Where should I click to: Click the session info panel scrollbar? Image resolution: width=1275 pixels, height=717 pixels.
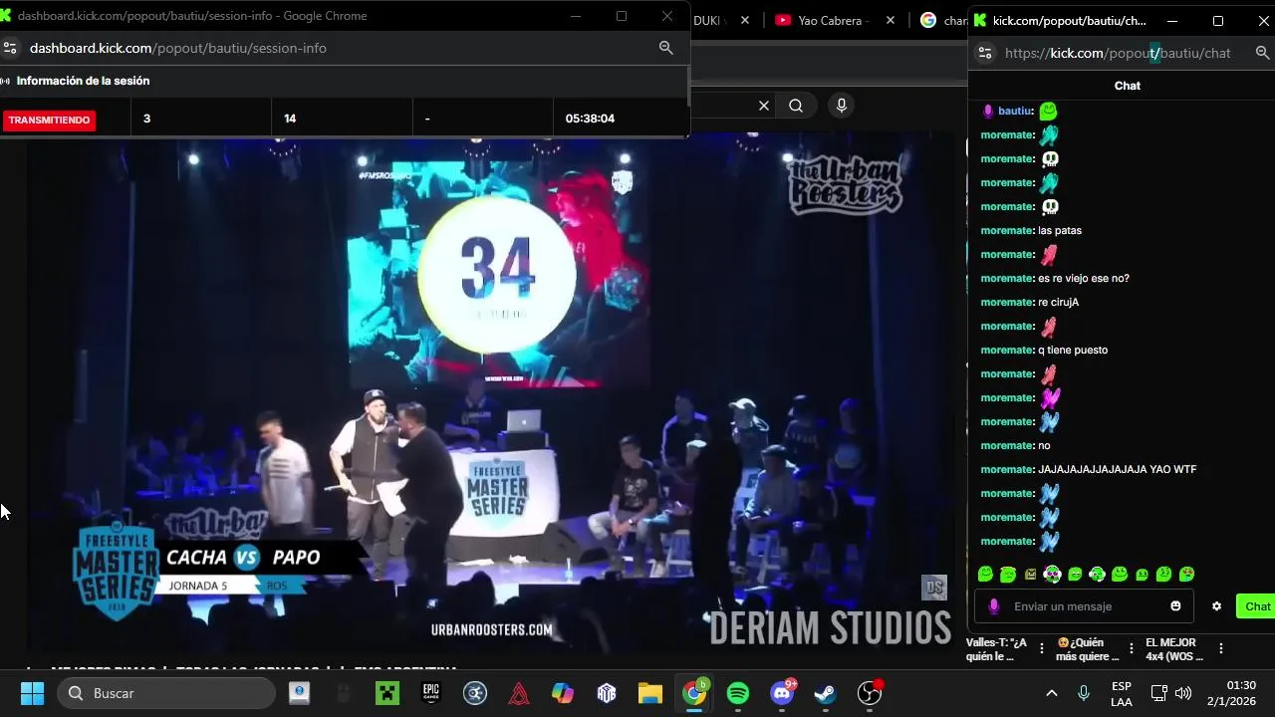tap(688, 86)
